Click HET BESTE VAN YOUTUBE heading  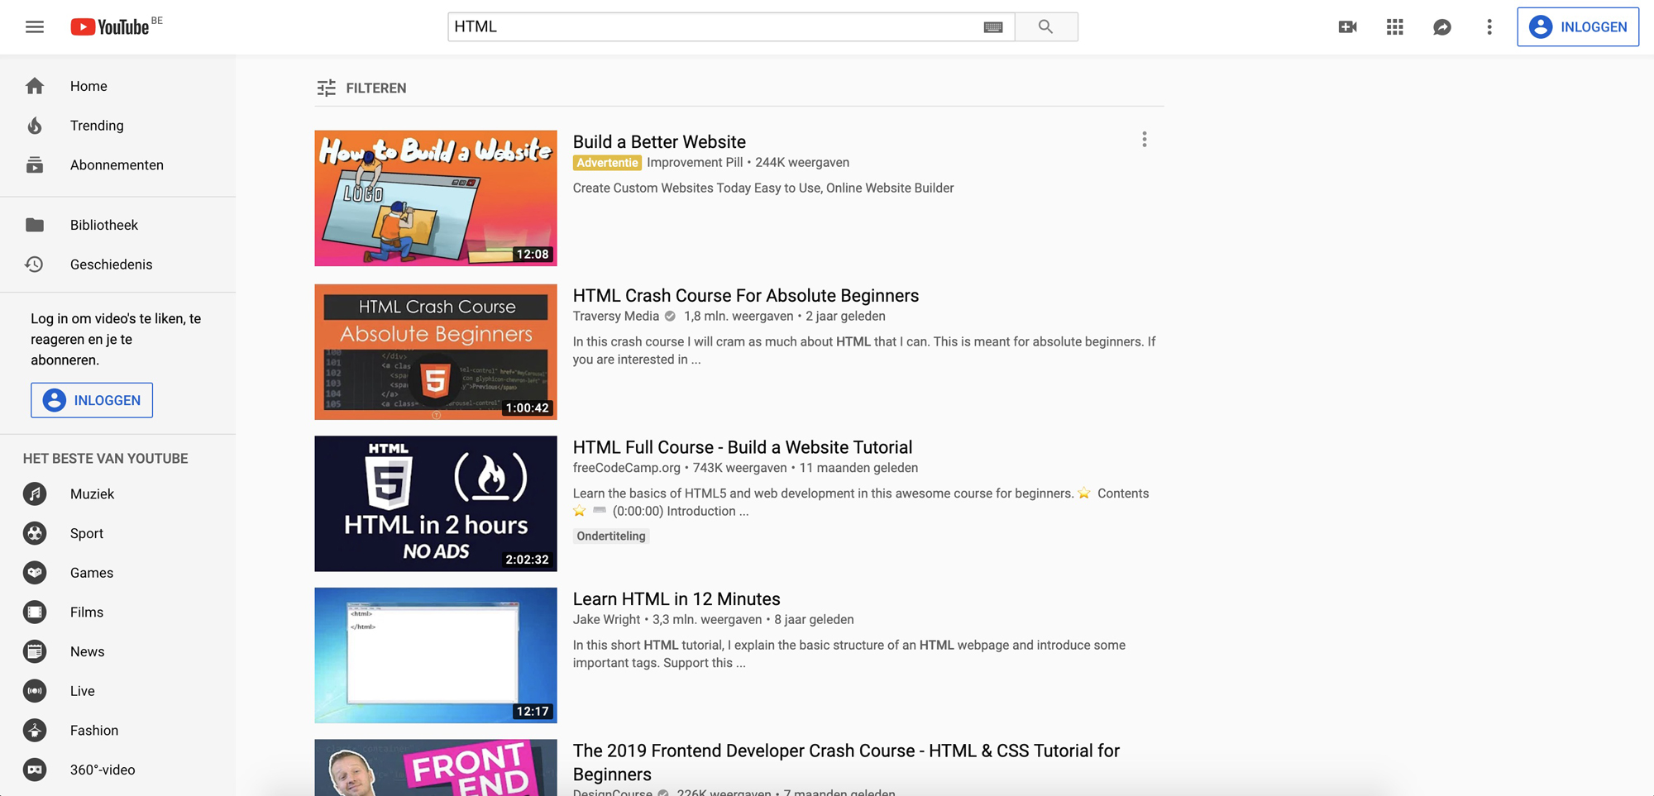point(106,459)
